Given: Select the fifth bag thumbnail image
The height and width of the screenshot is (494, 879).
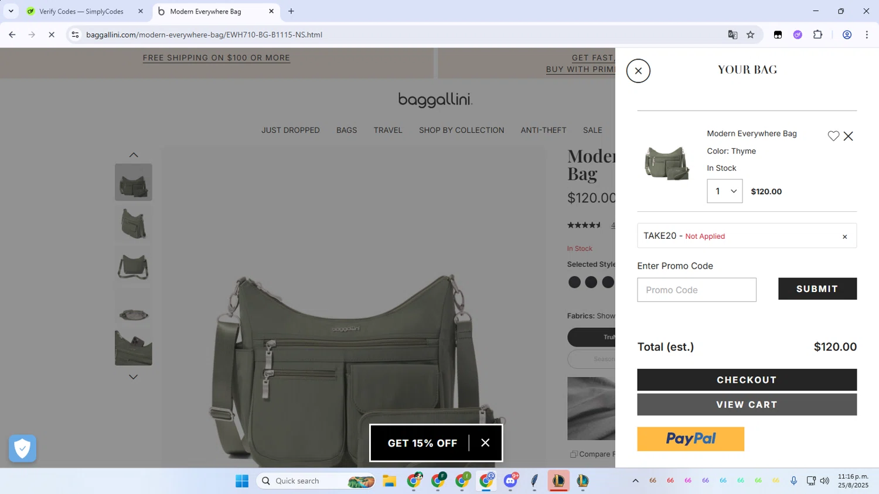Looking at the screenshot, I should tap(133, 348).
